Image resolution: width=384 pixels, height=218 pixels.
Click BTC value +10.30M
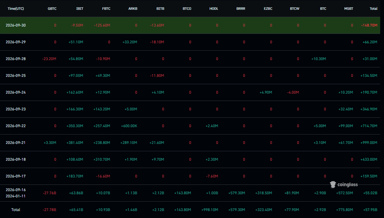[319, 59]
